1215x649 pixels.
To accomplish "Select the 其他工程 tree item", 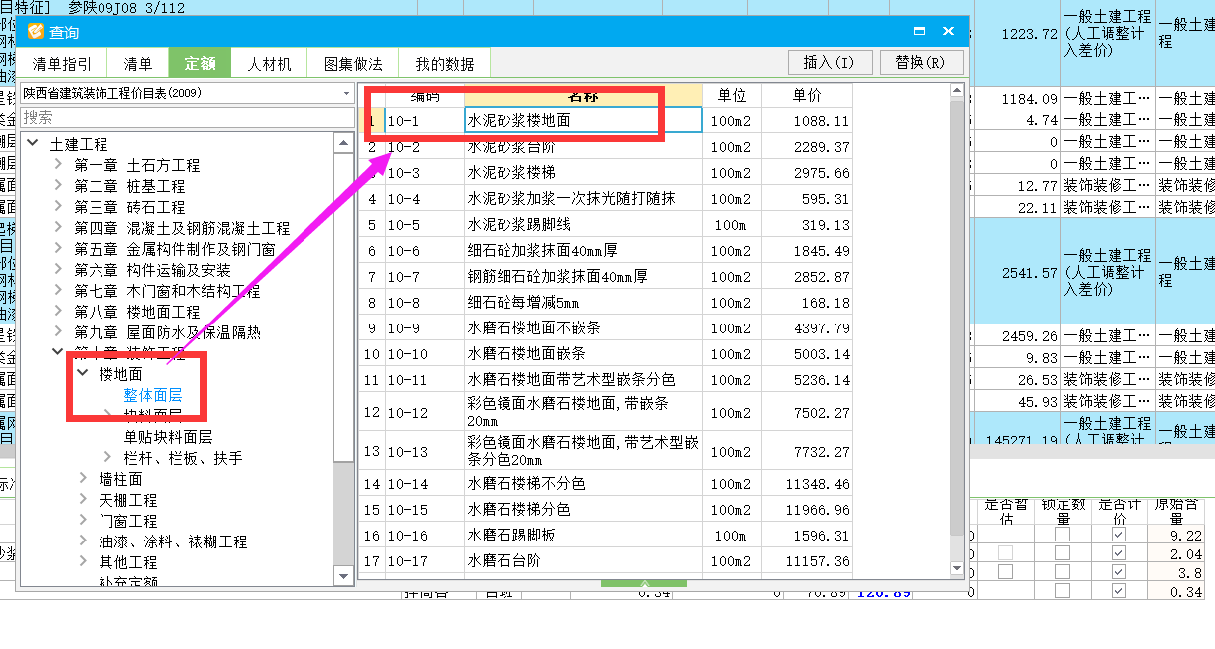I will pos(128,562).
